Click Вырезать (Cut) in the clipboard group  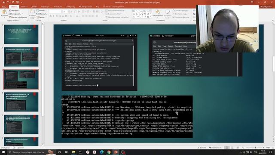(x=14, y=10)
